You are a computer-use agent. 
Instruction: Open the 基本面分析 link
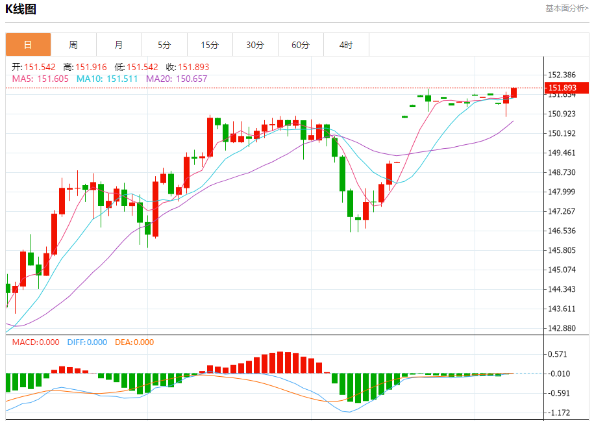pos(566,8)
